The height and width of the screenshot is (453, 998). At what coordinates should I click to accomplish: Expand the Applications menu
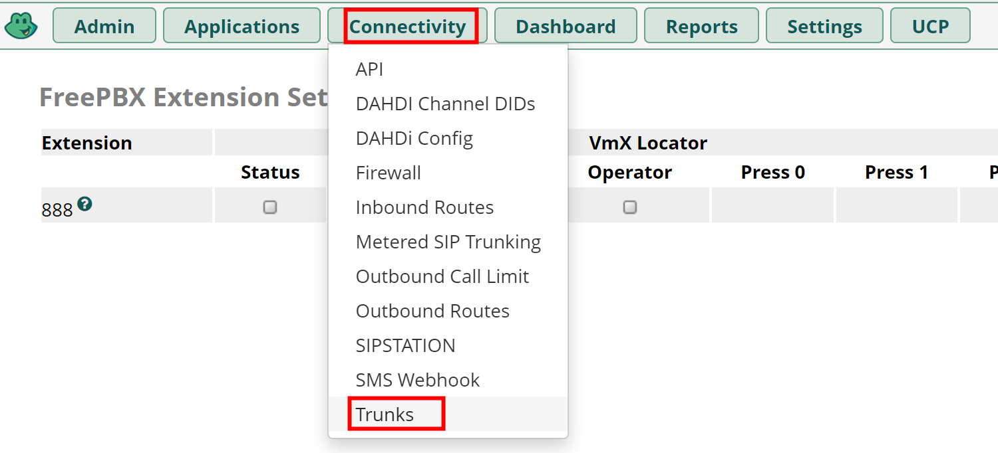(x=242, y=26)
